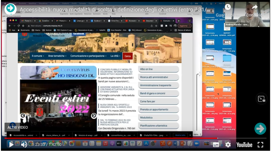
Task: Expand the Comunicazione e partecipazione menu
Action: (x=89, y=56)
